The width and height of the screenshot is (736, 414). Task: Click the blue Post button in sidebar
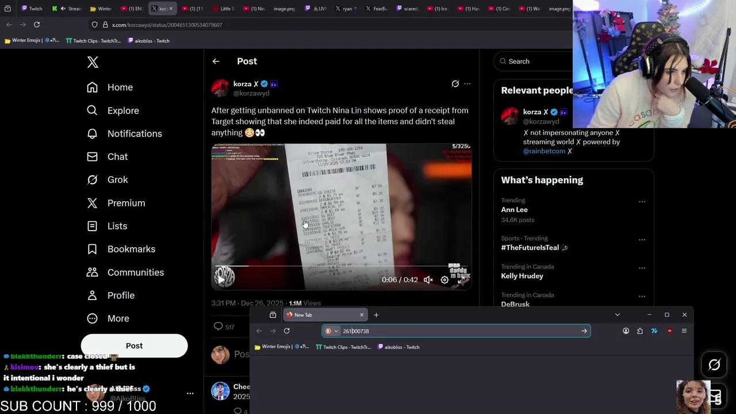click(x=134, y=346)
